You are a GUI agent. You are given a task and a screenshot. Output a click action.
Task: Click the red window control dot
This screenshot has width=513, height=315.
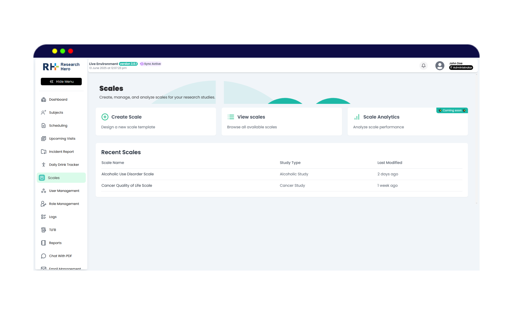pyautogui.click(x=71, y=51)
